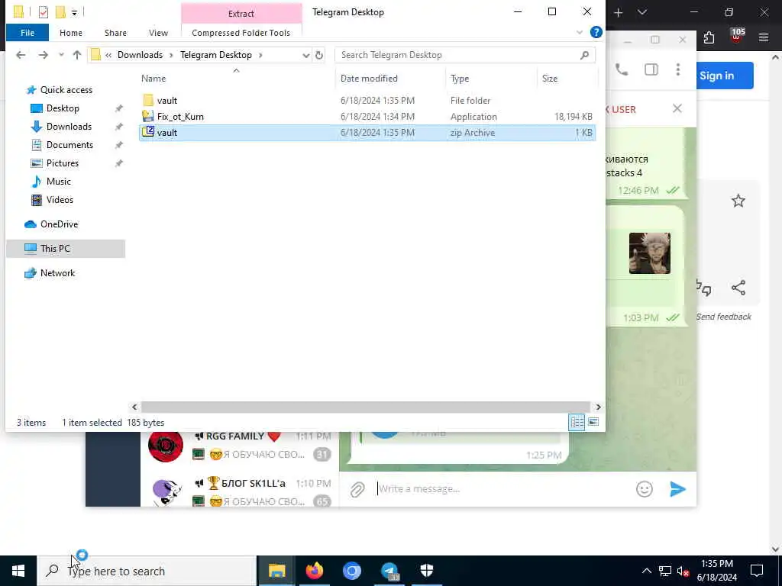
Task: Select the vault zip Archive file
Action: 367,133
